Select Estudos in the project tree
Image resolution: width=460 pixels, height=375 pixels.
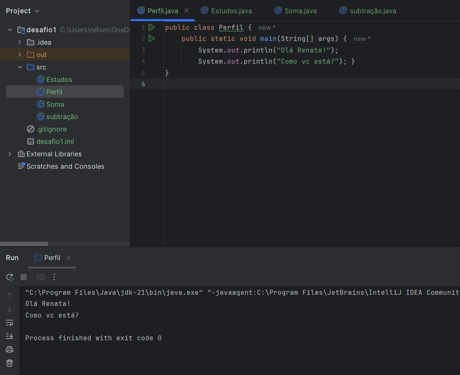[59, 79]
